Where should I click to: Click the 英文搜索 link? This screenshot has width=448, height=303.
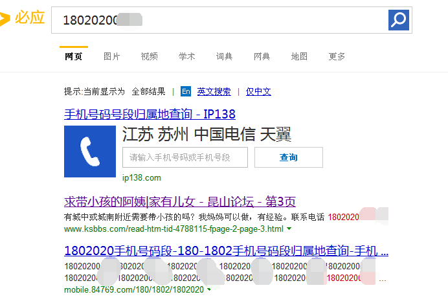pyautogui.click(x=214, y=91)
